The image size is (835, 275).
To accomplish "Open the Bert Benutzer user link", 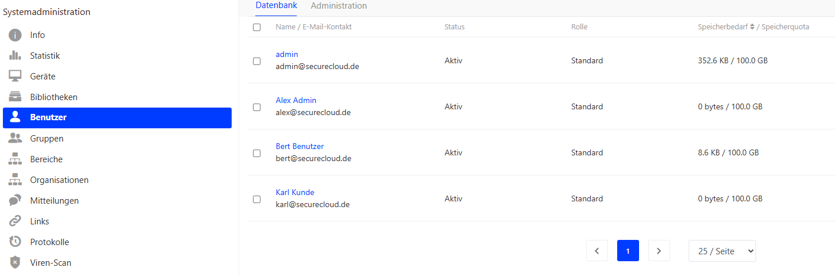I will (x=300, y=146).
